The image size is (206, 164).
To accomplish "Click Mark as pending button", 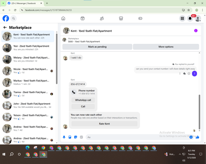I will pos(97,47).
